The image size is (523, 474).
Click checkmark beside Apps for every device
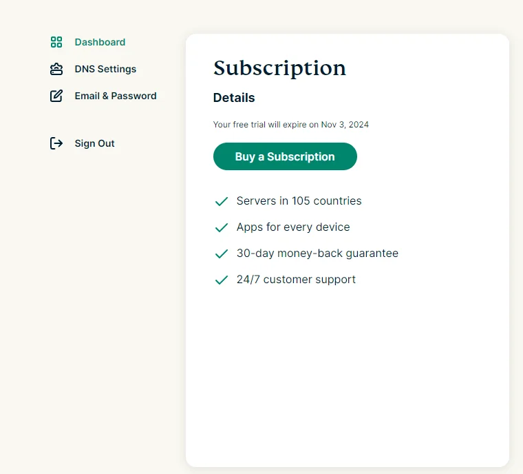click(x=222, y=227)
